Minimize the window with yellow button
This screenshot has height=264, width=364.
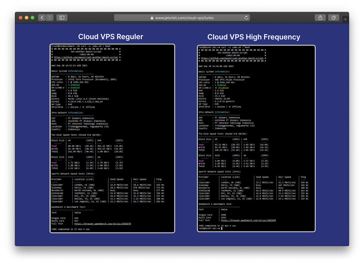[x=27, y=18]
